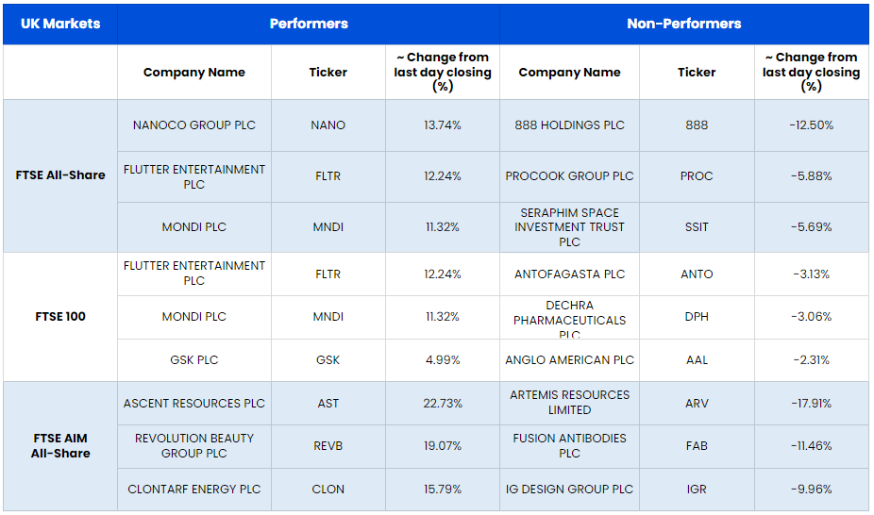The image size is (874, 515).
Task: Click the GSK ticker cell
Action: coord(328,360)
